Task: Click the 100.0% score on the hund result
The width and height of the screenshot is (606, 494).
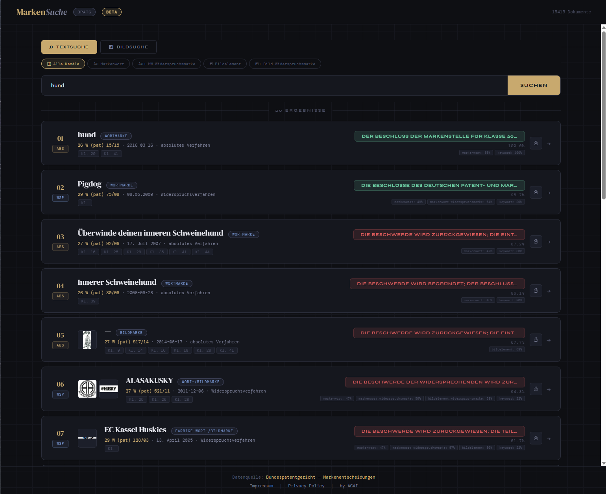Action: coord(516,146)
